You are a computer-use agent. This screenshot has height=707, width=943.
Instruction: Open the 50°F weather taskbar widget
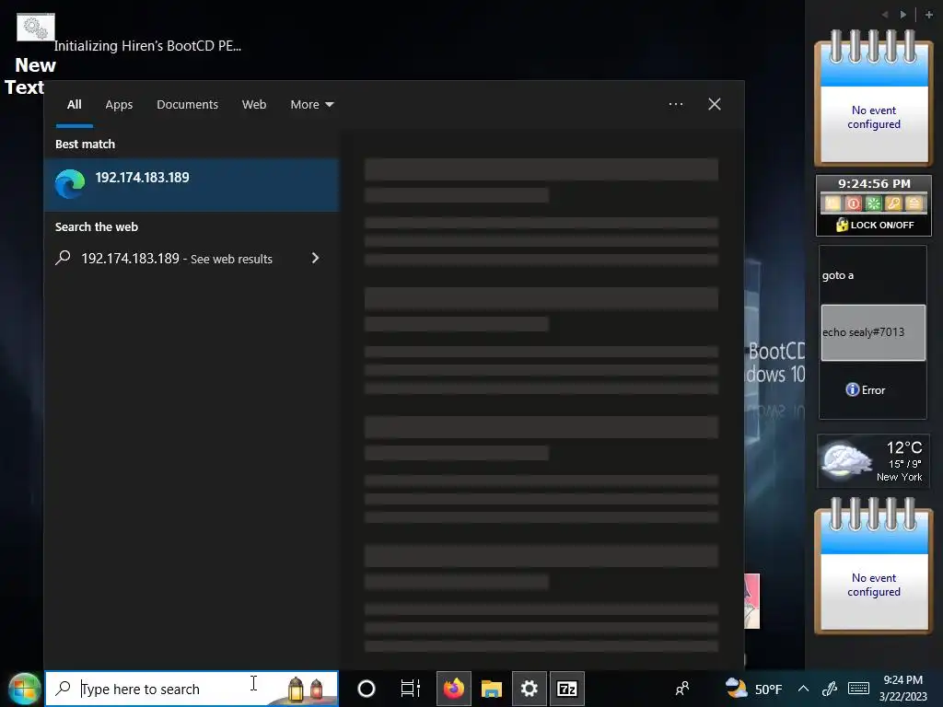pyautogui.click(x=753, y=689)
